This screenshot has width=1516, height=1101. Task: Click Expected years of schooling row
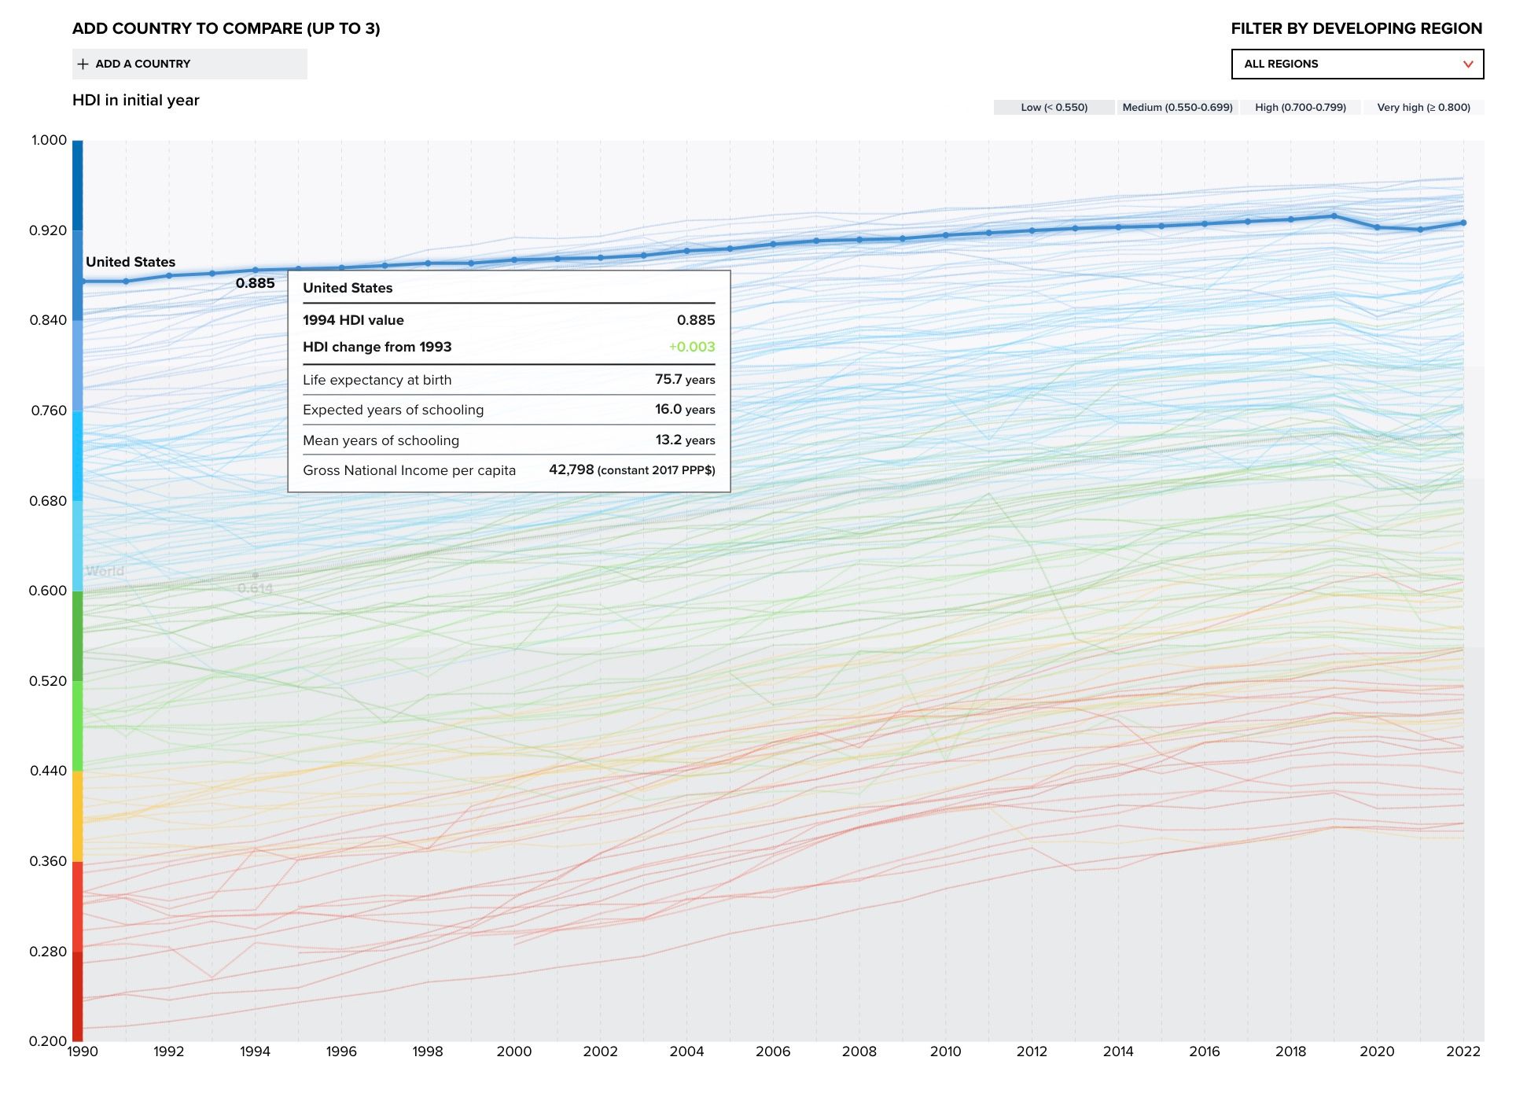tap(509, 410)
